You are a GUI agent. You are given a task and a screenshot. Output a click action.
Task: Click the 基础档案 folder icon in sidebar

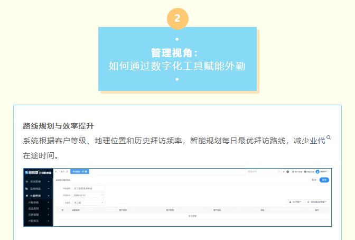[27, 188]
